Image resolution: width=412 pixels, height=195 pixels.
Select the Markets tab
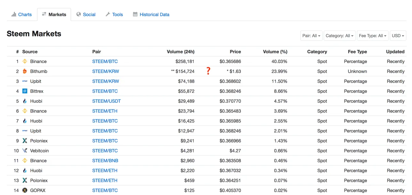(x=54, y=14)
